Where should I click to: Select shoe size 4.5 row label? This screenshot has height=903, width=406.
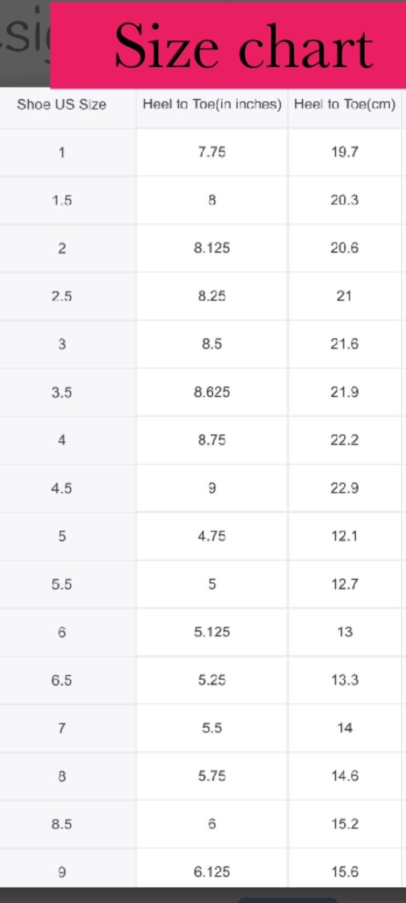pos(62,488)
